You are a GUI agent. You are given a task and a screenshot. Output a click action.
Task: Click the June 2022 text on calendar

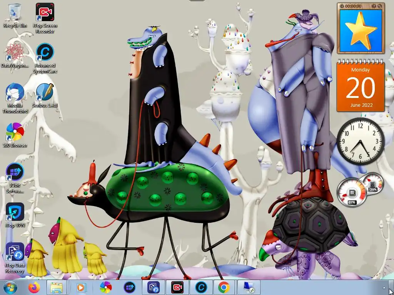coord(361,105)
